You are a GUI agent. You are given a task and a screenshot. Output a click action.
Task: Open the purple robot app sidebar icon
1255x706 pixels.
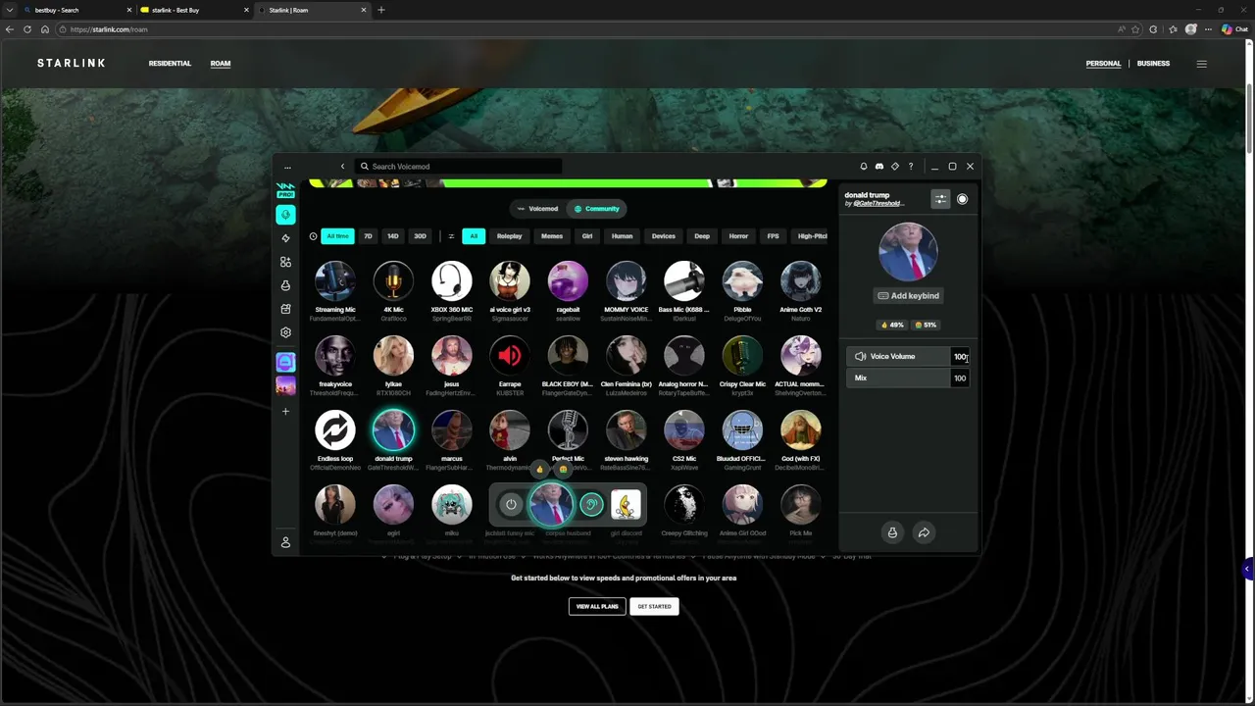click(285, 363)
